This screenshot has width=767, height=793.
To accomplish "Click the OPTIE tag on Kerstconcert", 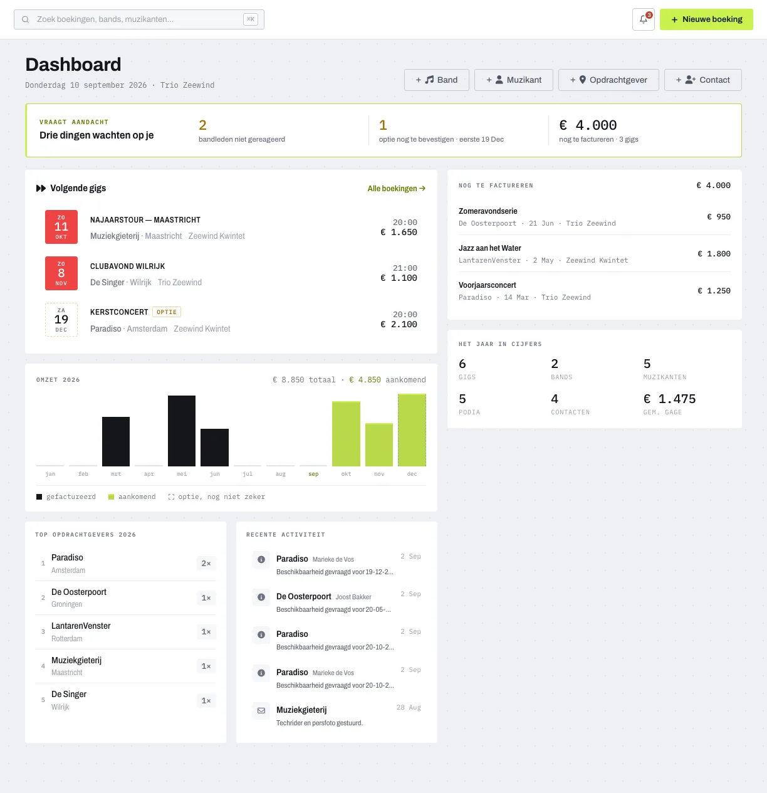I will 167,312.
